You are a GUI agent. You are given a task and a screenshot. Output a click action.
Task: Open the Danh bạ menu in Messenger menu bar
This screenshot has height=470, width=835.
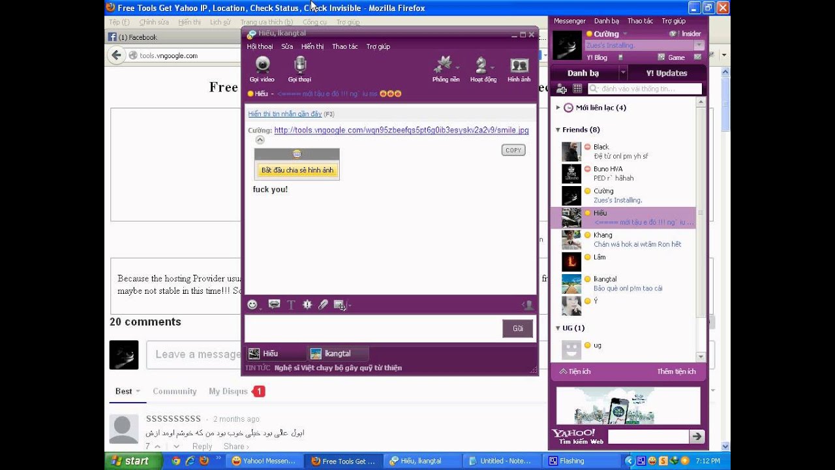[607, 21]
